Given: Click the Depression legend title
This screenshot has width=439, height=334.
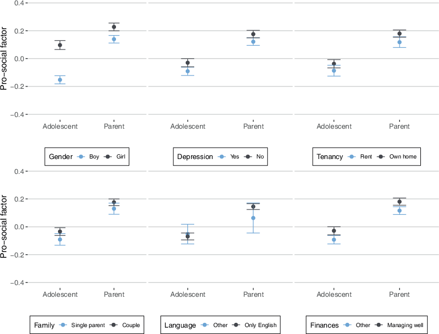Looking at the screenshot, I should point(195,157).
